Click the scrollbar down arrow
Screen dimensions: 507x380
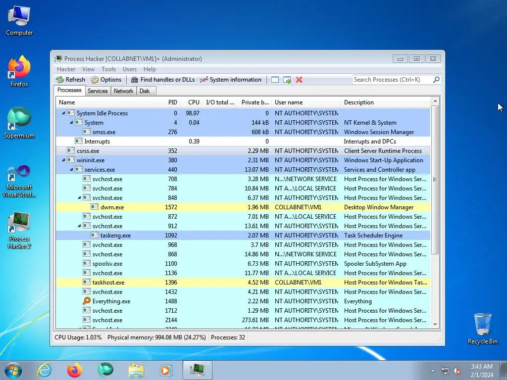435,325
